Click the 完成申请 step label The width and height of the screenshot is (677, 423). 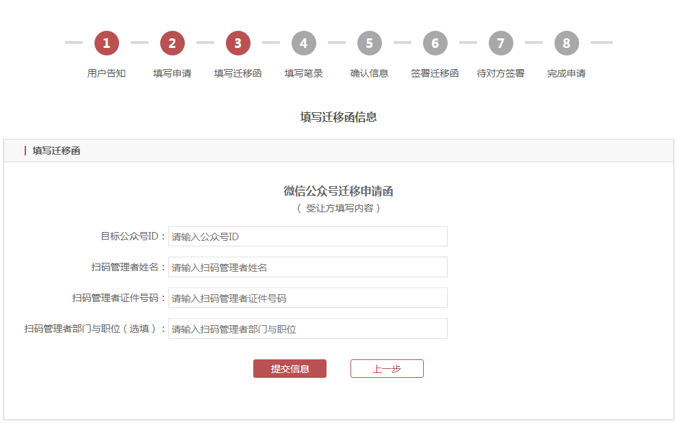(567, 73)
